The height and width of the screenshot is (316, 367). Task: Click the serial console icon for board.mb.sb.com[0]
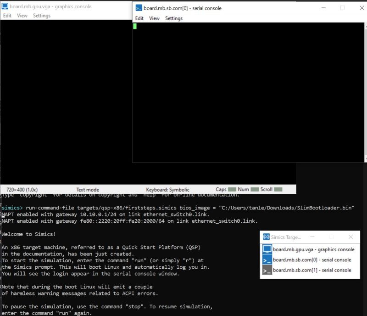(267, 260)
